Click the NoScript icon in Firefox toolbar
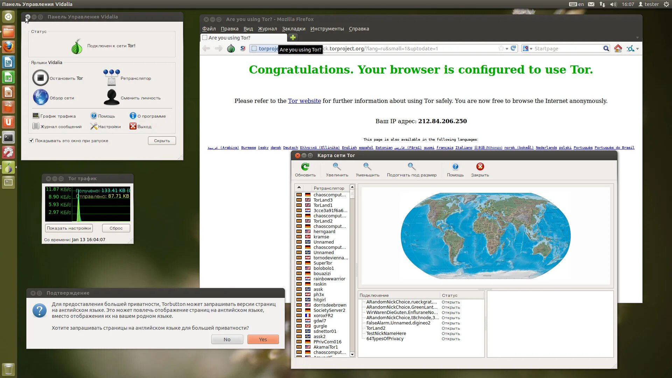 [x=243, y=49]
